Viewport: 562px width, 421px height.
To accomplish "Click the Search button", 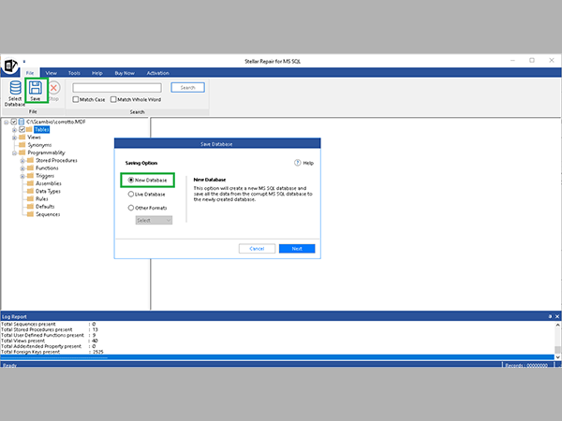I will (x=188, y=87).
